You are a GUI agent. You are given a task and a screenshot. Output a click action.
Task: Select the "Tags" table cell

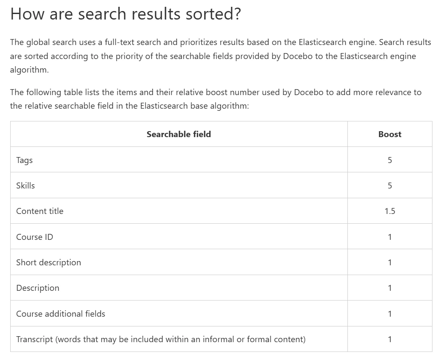click(24, 160)
